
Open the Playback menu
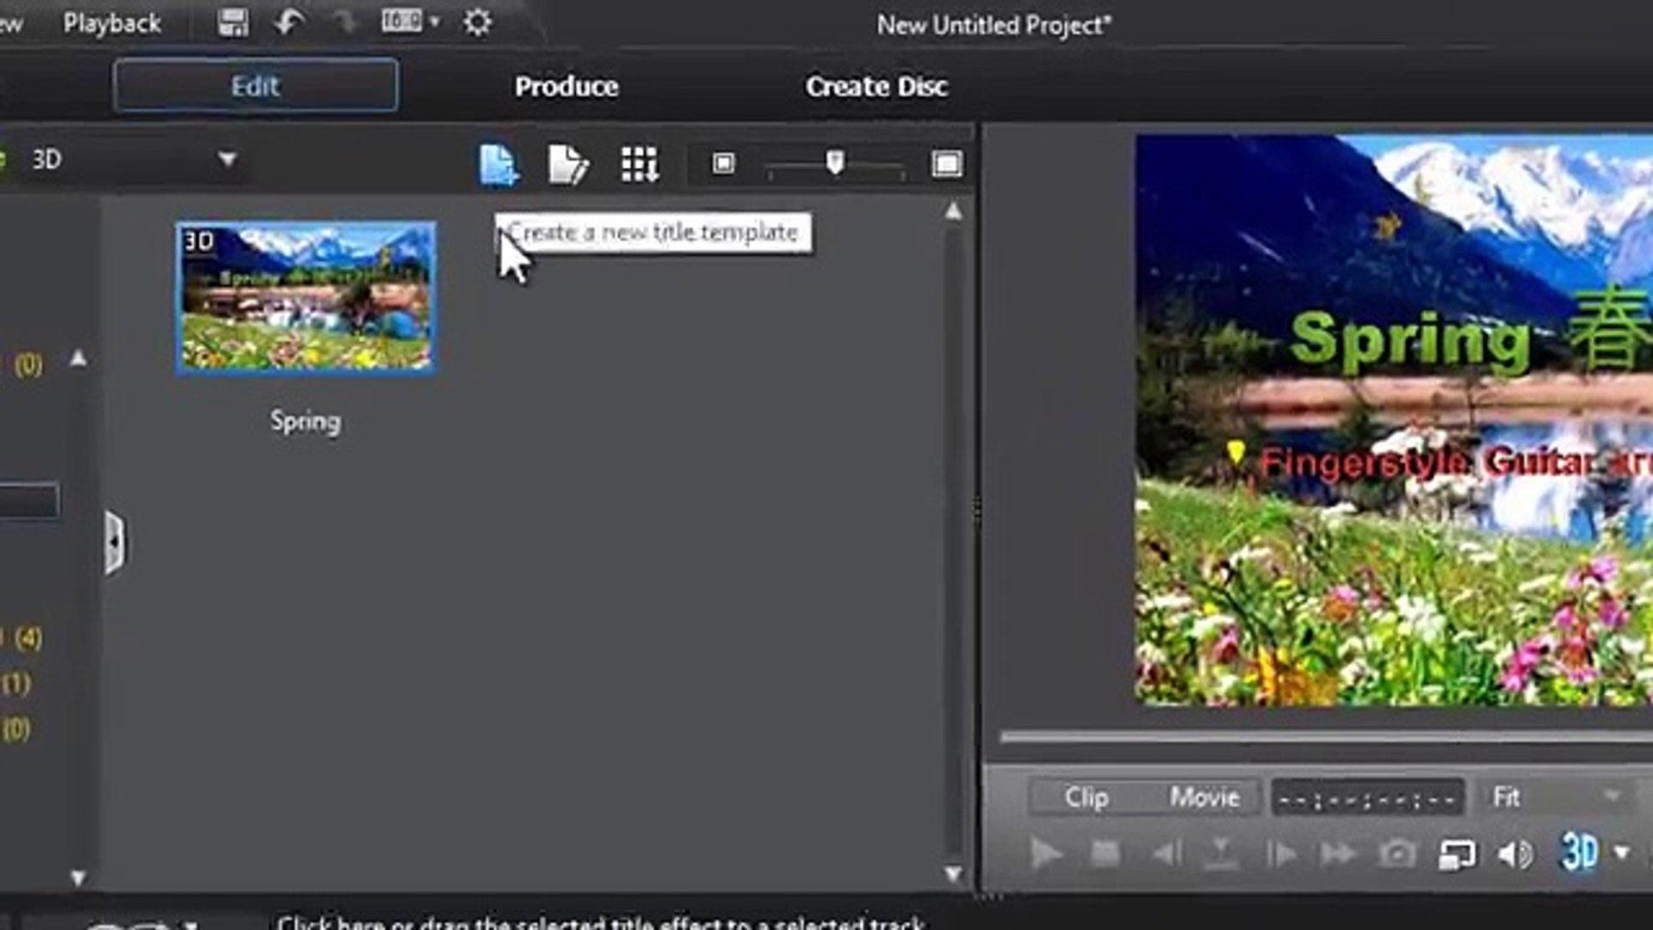pos(112,24)
